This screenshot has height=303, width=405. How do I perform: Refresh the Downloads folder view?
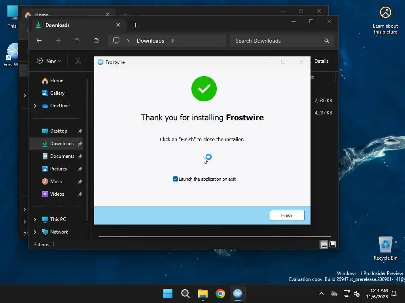tap(96, 41)
